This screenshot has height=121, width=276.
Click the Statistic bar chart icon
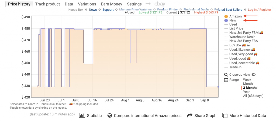(x=82, y=115)
